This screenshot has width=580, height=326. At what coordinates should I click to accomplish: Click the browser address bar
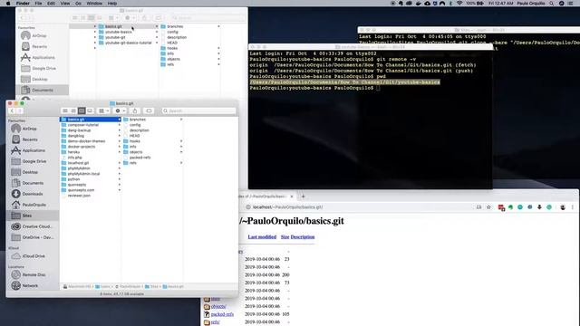[359, 207]
